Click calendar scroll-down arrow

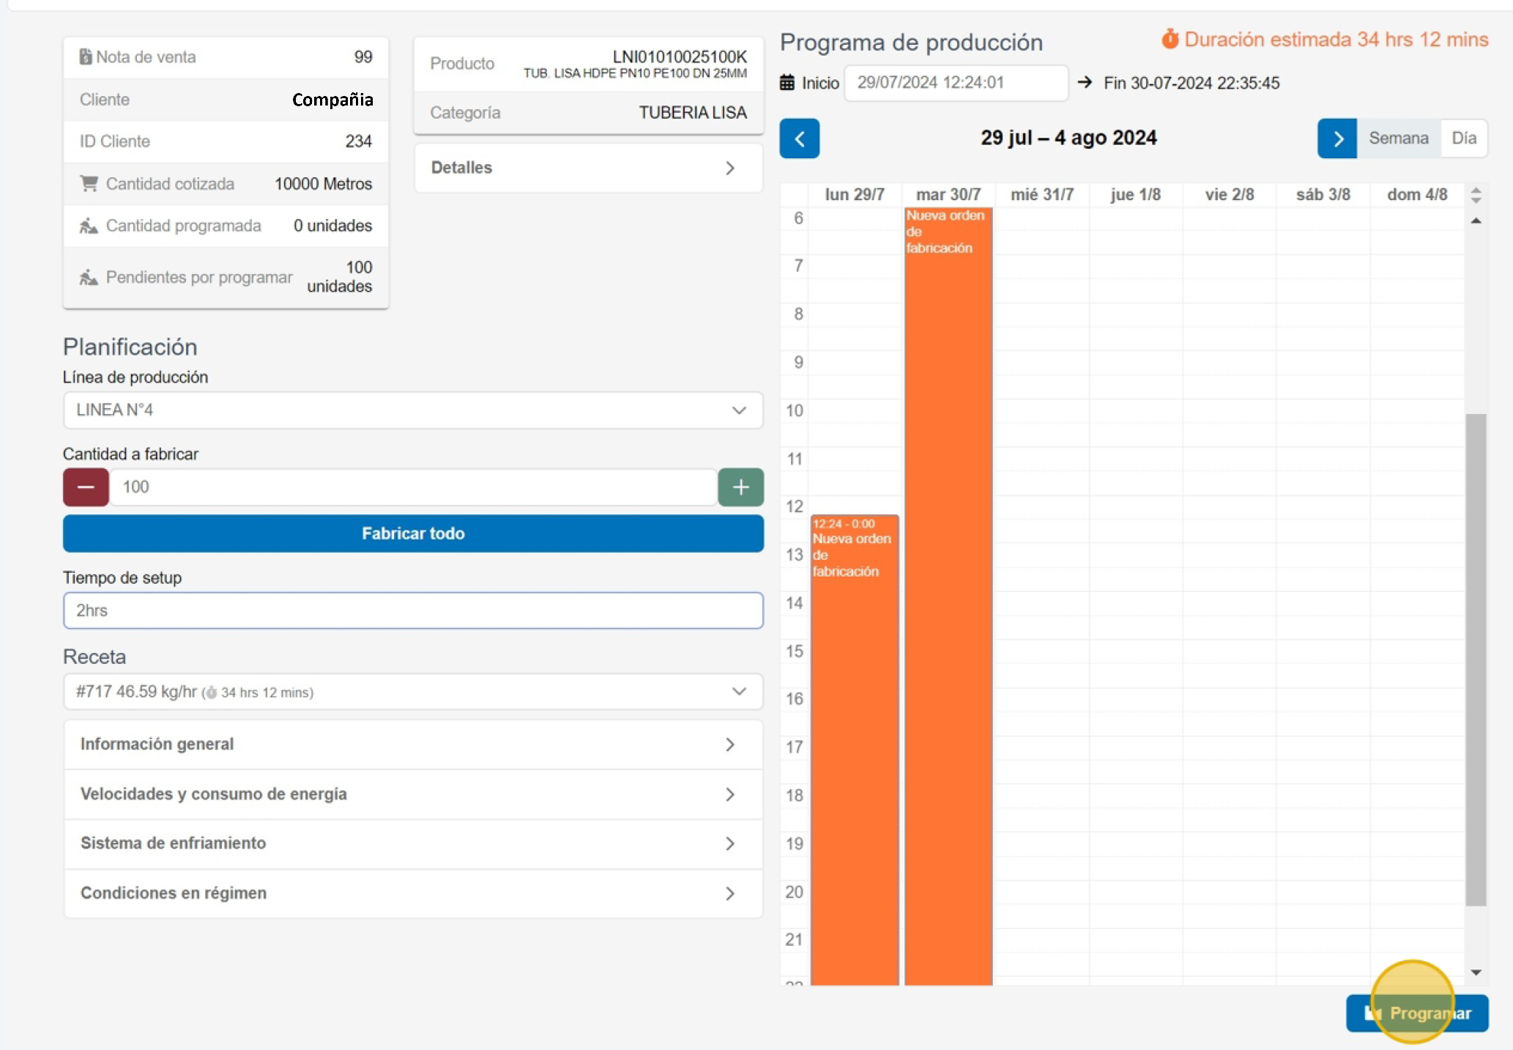(x=1476, y=972)
